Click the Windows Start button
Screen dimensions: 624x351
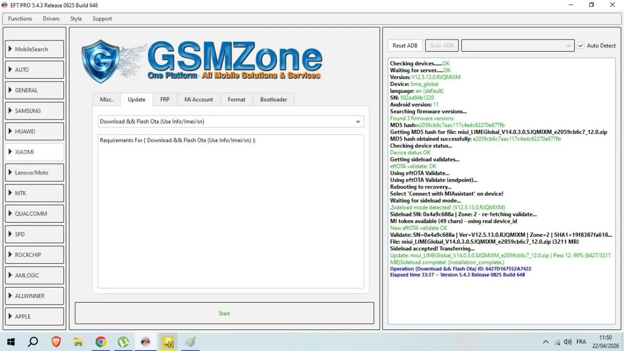[11, 342]
